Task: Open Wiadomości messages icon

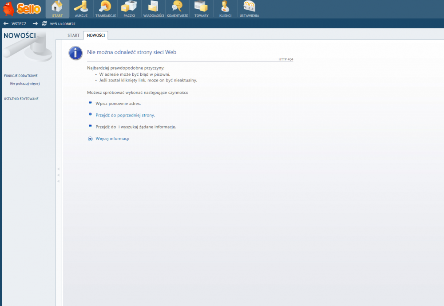Action: pos(154,8)
